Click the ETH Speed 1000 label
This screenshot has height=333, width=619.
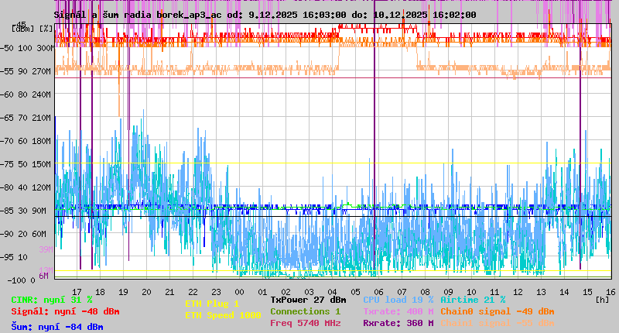point(223,315)
